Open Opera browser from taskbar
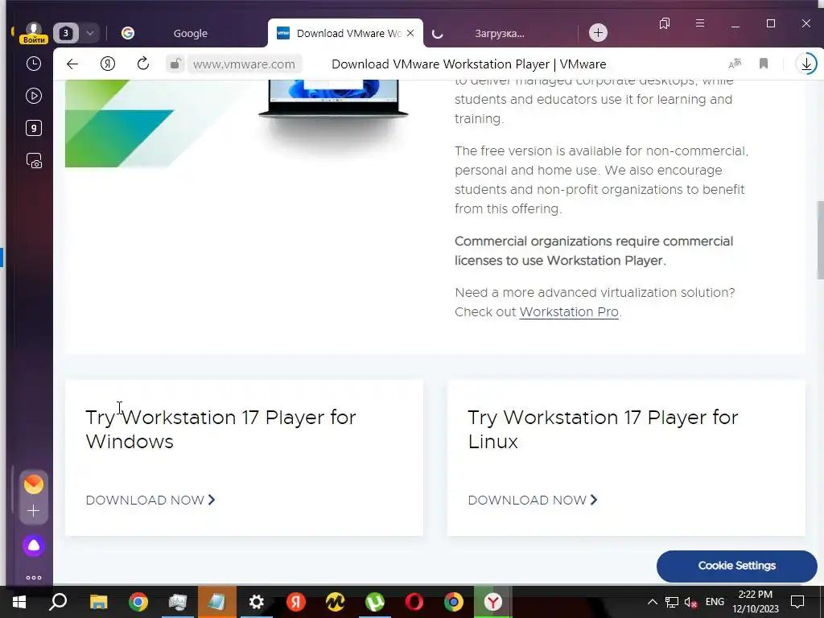The height and width of the screenshot is (618, 824). pyautogui.click(x=414, y=602)
